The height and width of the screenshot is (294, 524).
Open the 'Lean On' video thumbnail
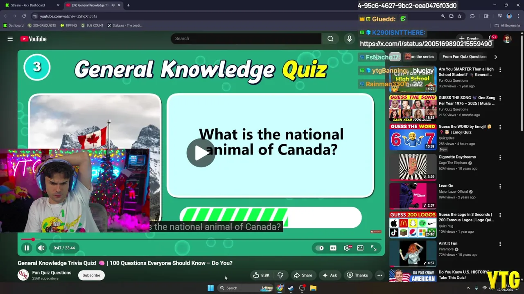tap(413, 195)
